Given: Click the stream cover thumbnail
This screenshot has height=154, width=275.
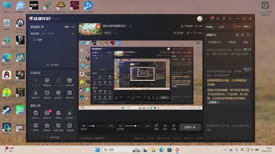Looking at the screenshot, I should click(90, 29).
